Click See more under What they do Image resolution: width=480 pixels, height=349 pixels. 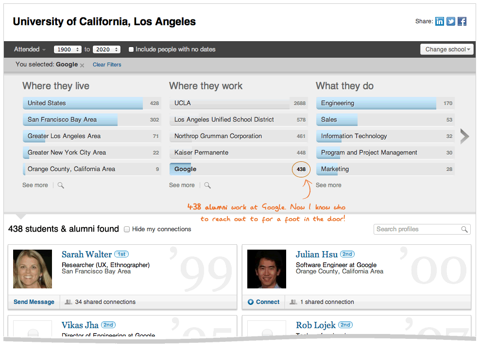pyautogui.click(x=328, y=185)
